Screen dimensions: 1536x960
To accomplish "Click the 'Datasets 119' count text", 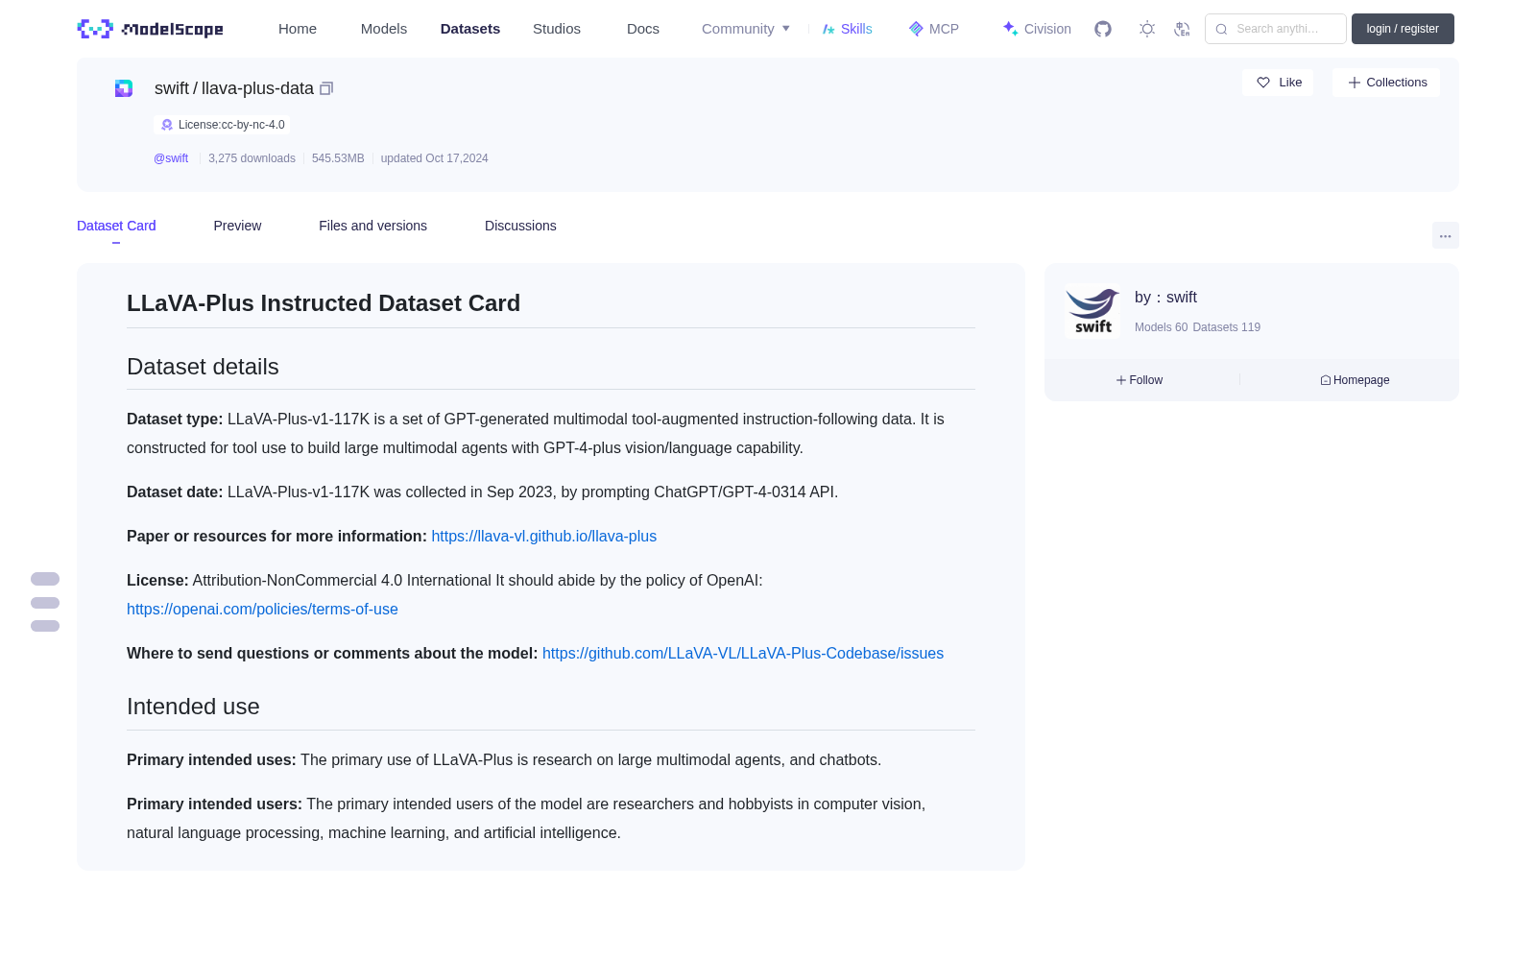I will click(1226, 327).
